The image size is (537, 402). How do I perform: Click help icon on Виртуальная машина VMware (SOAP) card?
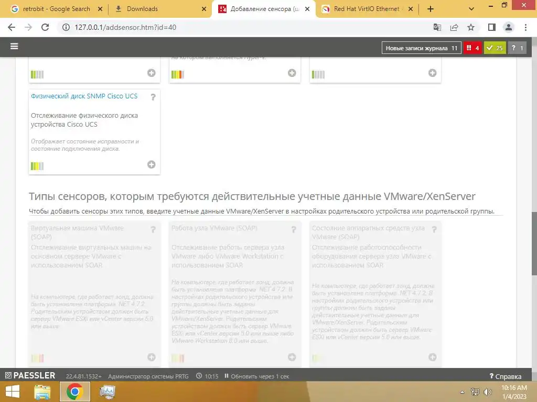click(153, 230)
